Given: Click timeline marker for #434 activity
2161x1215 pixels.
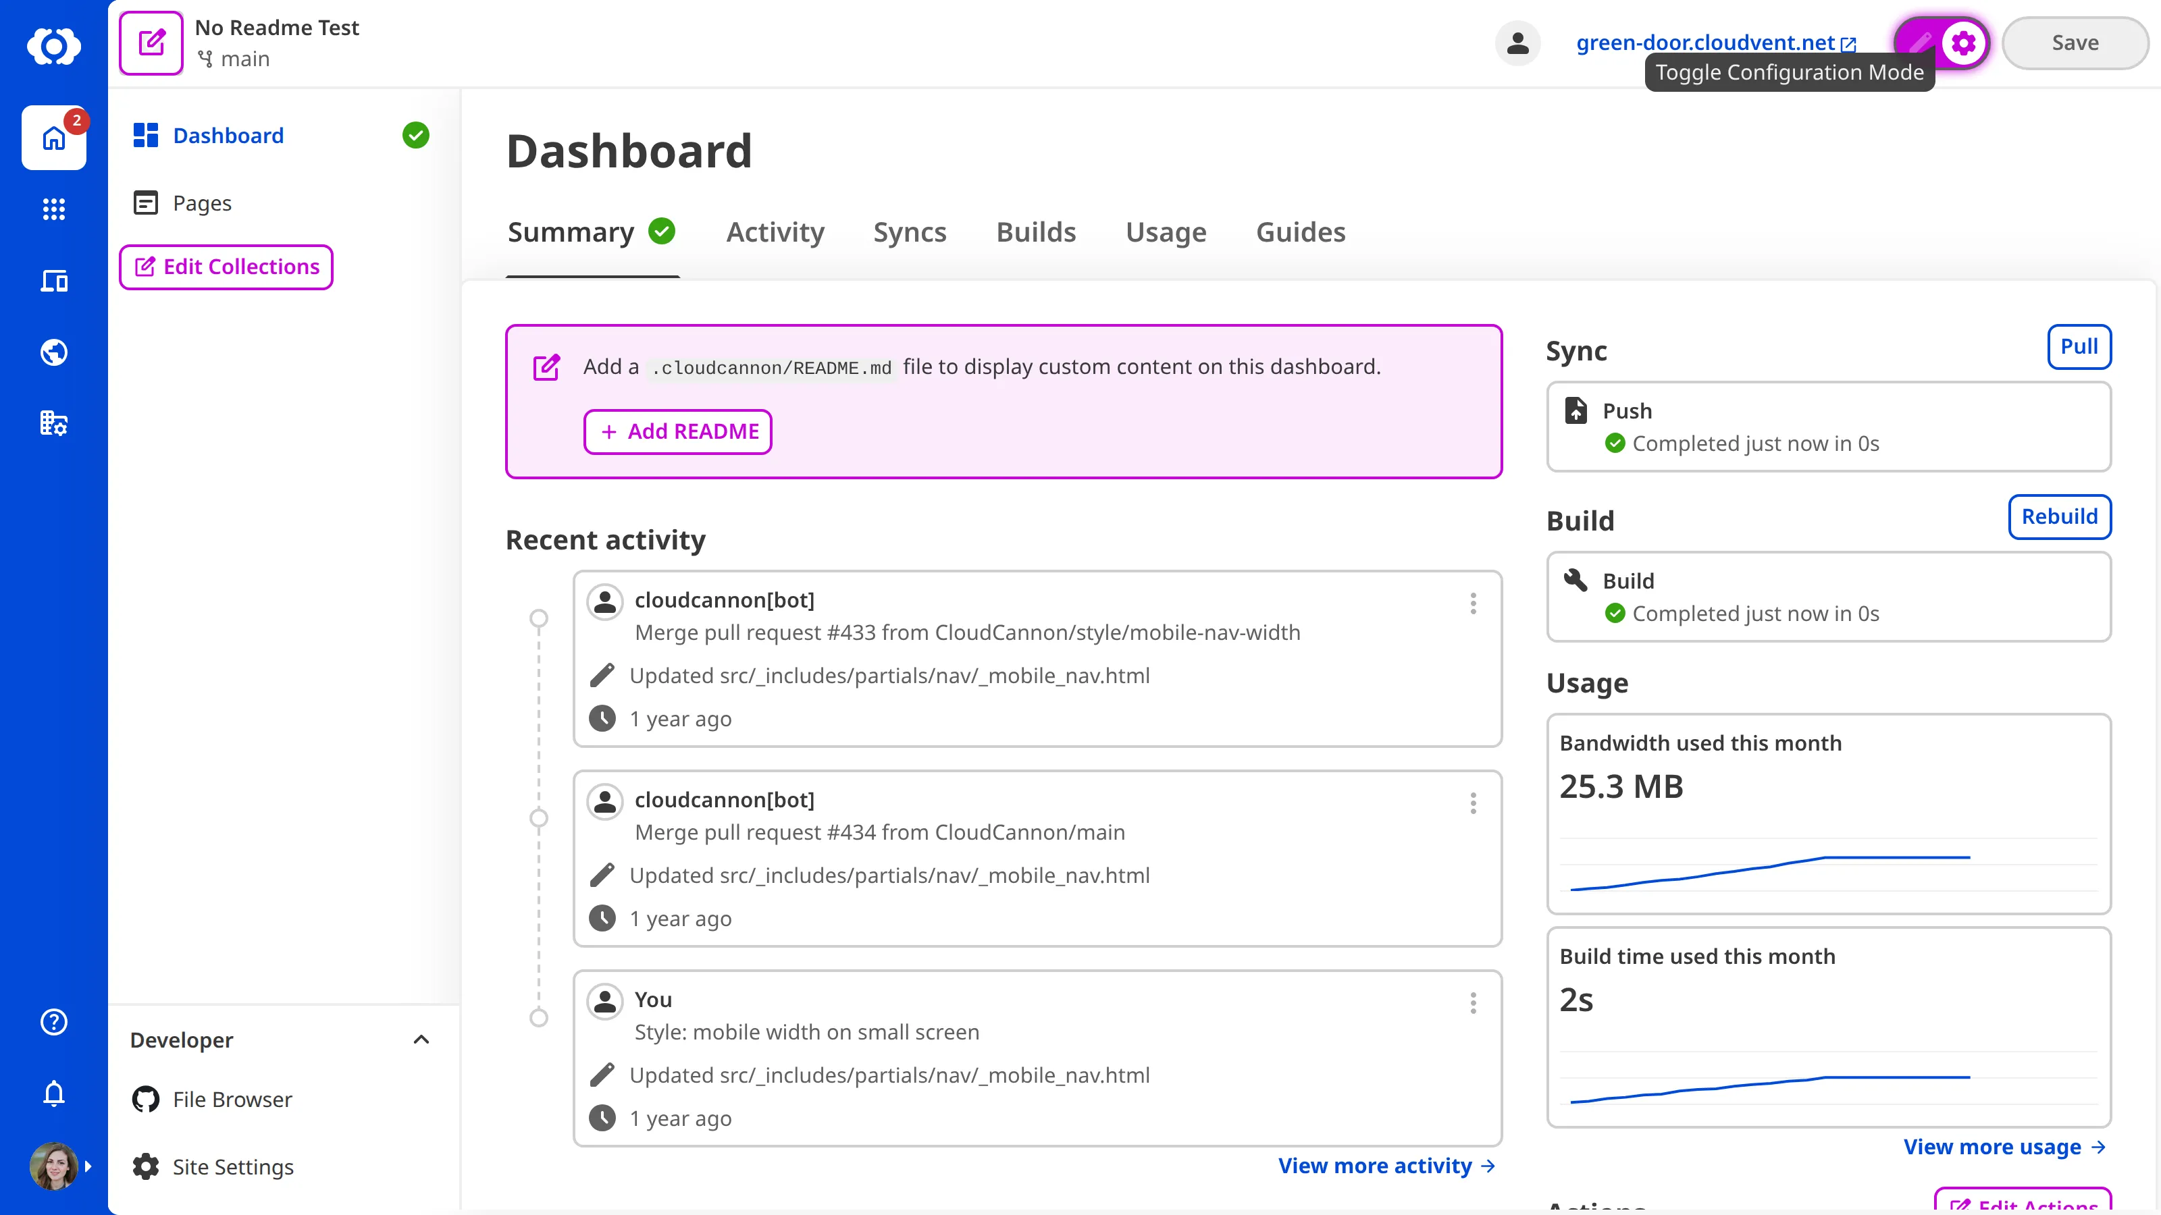Looking at the screenshot, I should tap(539, 817).
